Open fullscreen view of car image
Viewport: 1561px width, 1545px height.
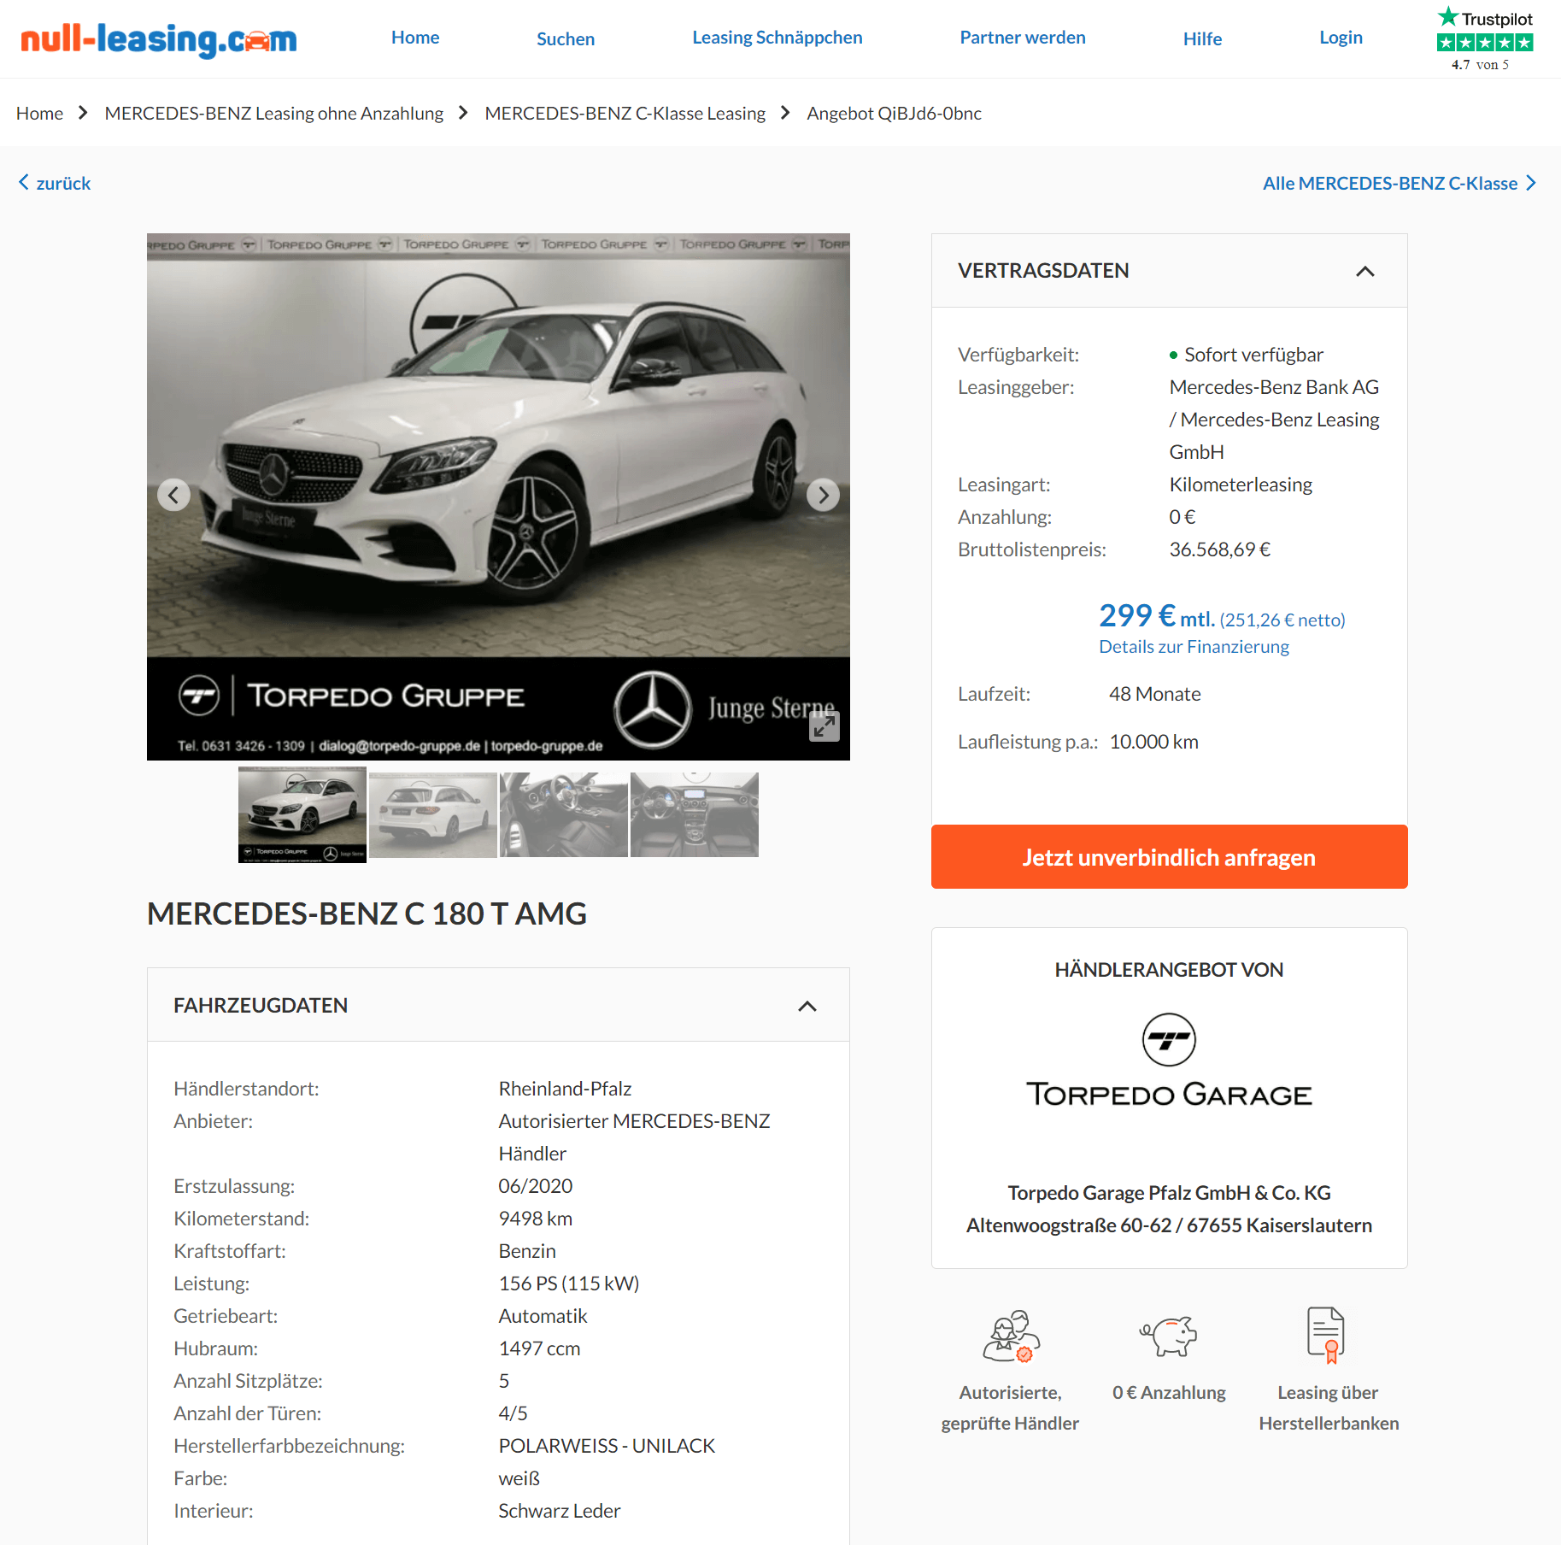point(825,726)
